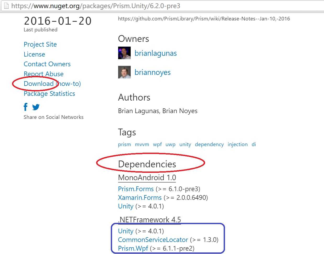Select the unity tag
324x254 pixels.
pos(185,144)
